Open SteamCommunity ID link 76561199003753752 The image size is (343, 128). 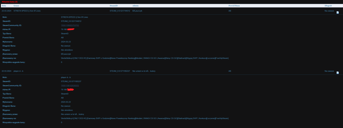point(70,26)
